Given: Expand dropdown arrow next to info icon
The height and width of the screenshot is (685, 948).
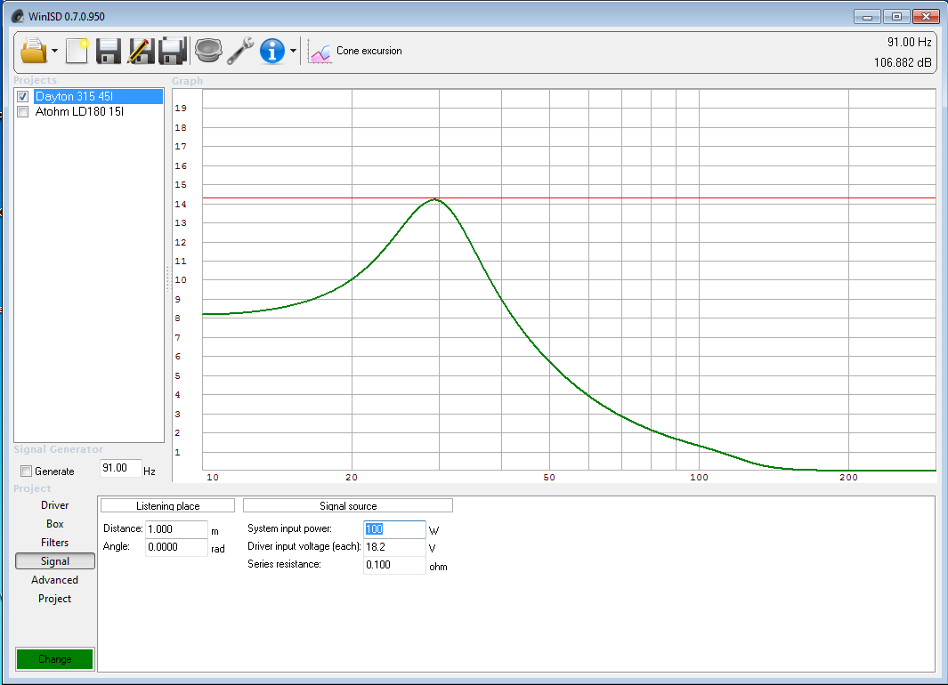Looking at the screenshot, I should [x=293, y=51].
